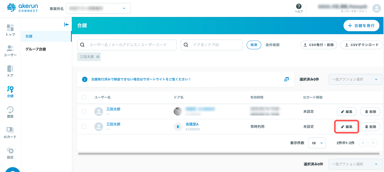Select the header select-all checkbox

[84, 97]
